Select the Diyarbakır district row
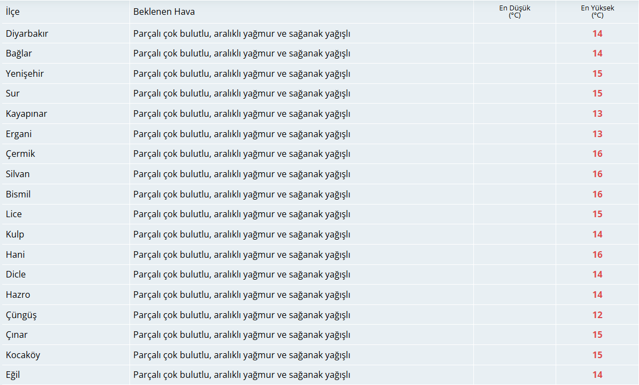 point(320,33)
